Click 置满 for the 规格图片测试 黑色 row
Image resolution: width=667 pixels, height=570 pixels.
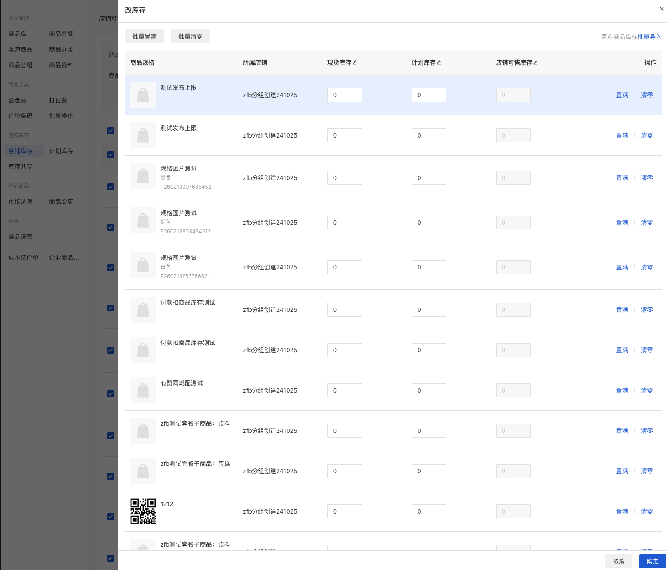coord(622,178)
